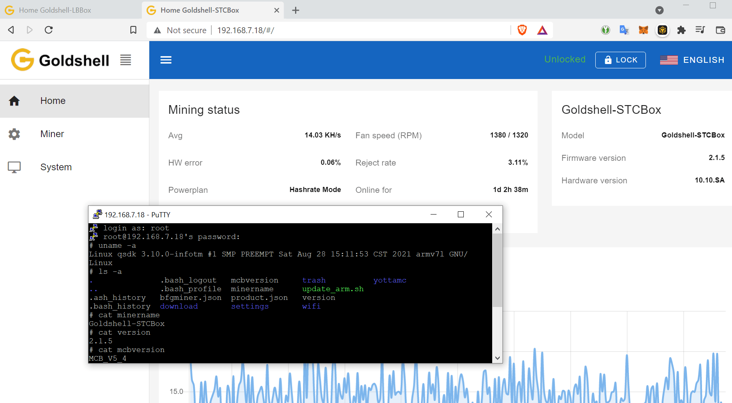Click the Hashrate Mode powerplan value

point(315,190)
